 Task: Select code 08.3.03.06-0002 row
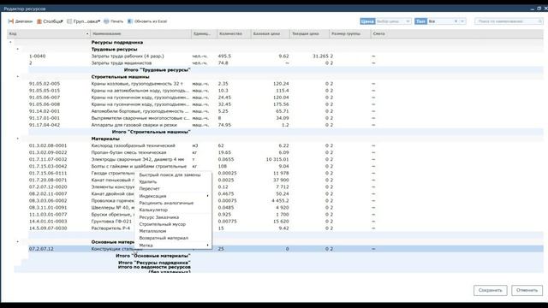(x=286, y=200)
